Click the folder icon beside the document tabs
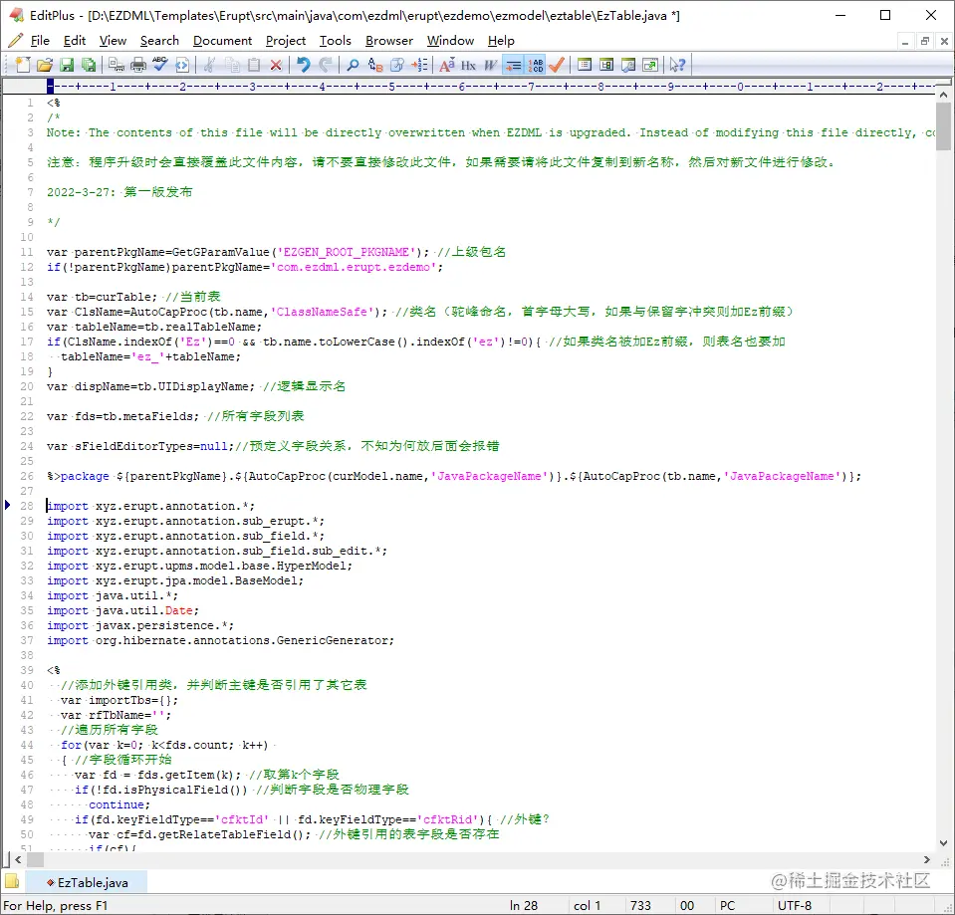Image resolution: width=955 pixels, height=915 pixels. click(x=12, y=881)
